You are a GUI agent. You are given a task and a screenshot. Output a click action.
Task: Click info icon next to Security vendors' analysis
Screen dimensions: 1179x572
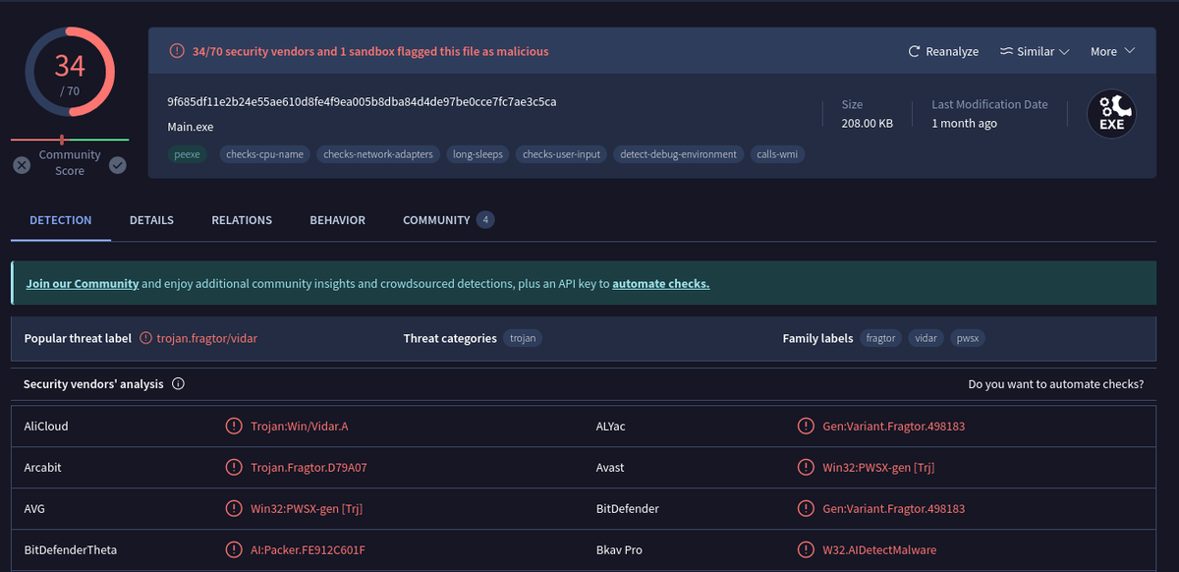coord(178,384)
